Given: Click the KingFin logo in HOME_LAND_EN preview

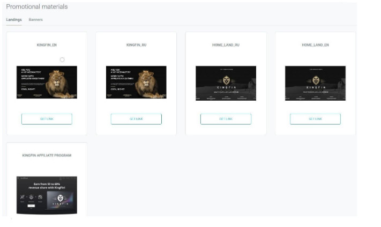Looking at the screenshot, I should (x=316, y=80).
